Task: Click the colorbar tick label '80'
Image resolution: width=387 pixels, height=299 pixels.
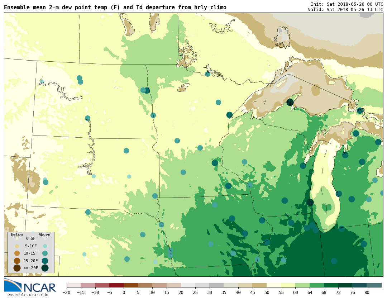Action: tap(367, 293)
